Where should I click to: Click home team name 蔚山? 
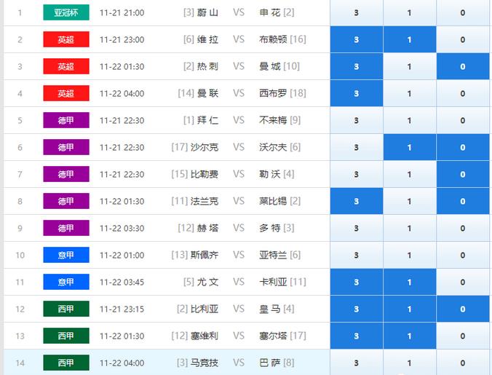pyautogui.click(x=207, y=12)
